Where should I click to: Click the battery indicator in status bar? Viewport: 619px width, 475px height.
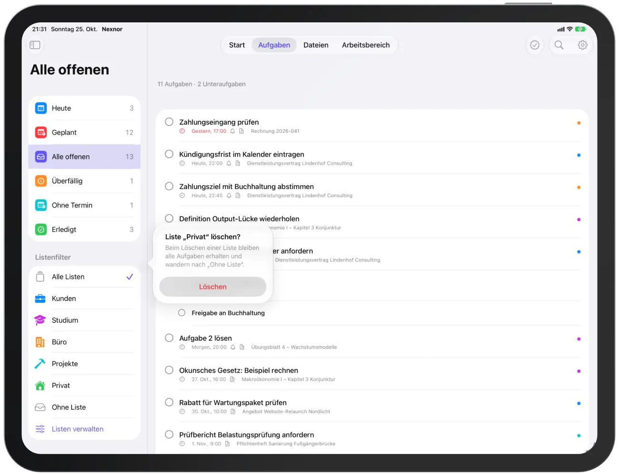[x=580, y=30]
